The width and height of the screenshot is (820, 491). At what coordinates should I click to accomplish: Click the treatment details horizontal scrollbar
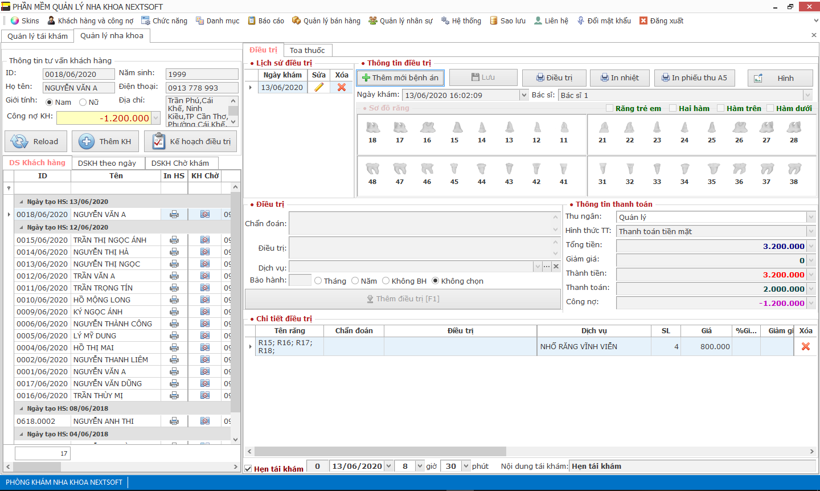click(380, 451)
